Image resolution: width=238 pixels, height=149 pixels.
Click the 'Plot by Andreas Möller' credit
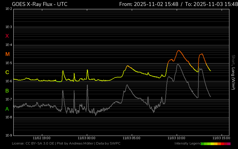pos(75,143)
